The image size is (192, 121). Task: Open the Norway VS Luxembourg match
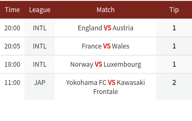[x=106, y=64]
